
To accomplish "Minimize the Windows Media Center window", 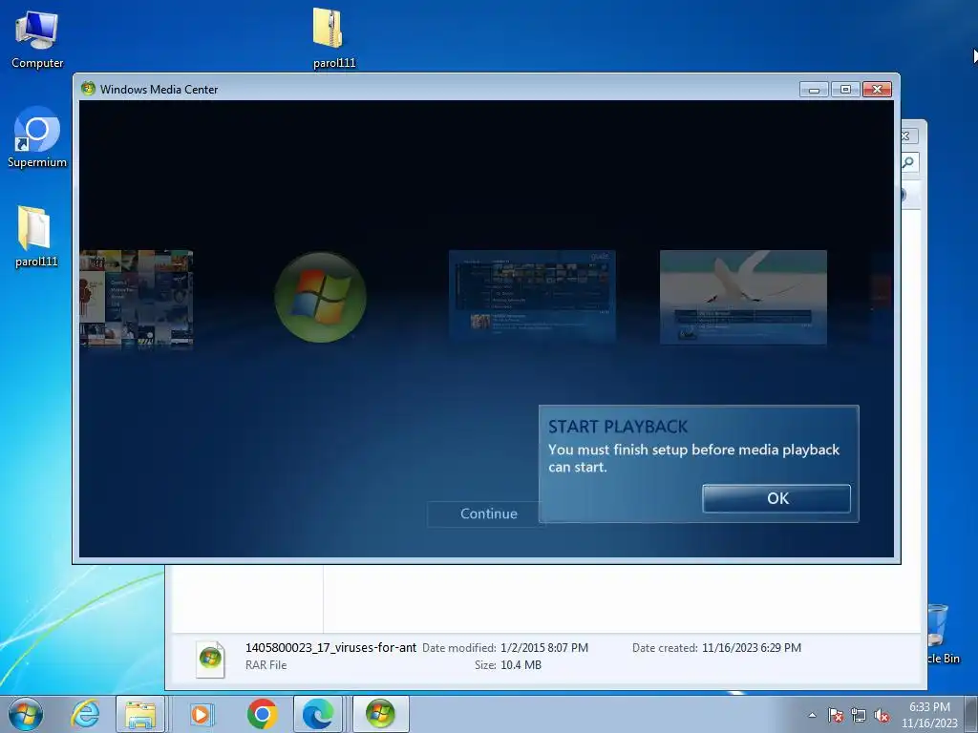I will (x=814, y=90).
